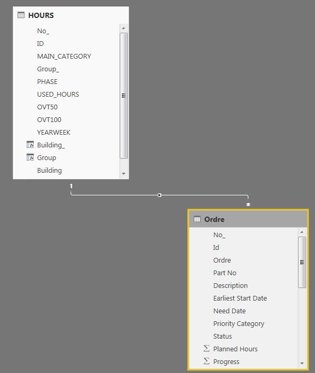Click the Ordre table scroll up arrow
Screen dimensions: 315x373
pos(302,232)
